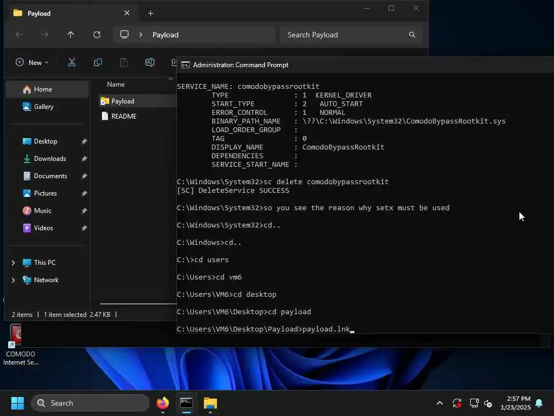Expand the Network tree node

tap(13, 280)
